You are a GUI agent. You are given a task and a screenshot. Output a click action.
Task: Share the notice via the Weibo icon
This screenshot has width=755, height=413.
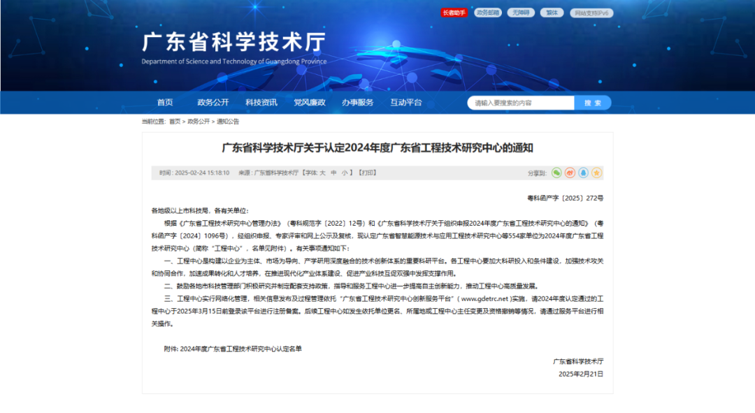point(569,173)
